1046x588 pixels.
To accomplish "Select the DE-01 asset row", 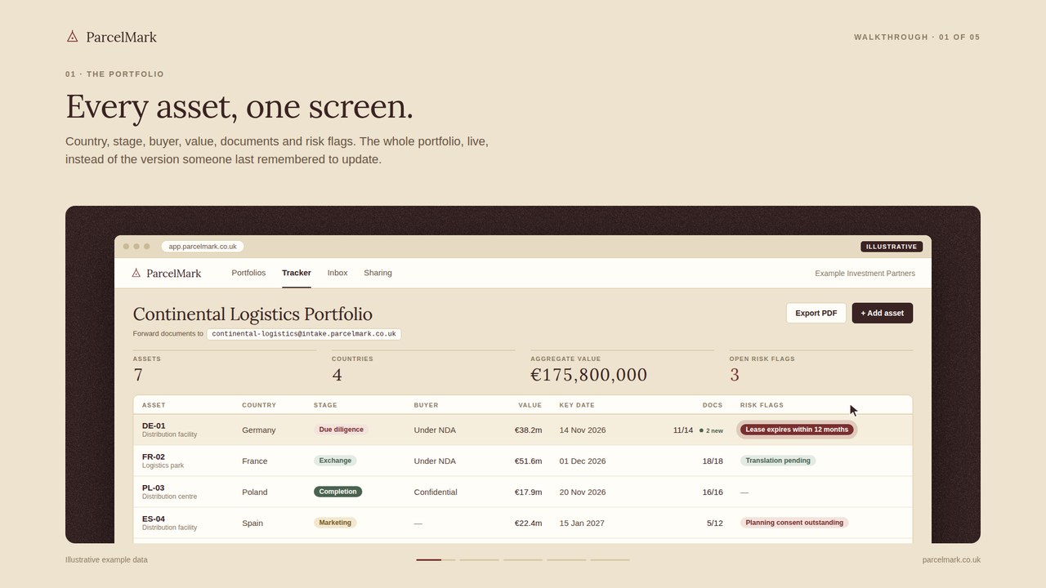I will tap(523, 430).
